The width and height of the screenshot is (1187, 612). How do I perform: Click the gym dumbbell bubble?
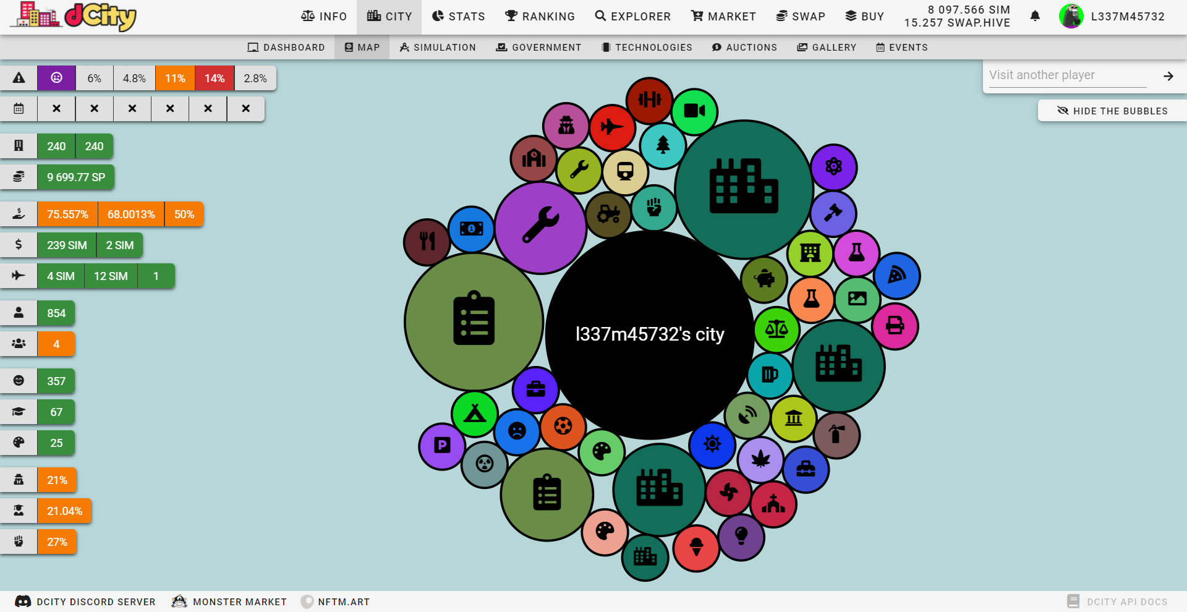[x=649, y=100]
